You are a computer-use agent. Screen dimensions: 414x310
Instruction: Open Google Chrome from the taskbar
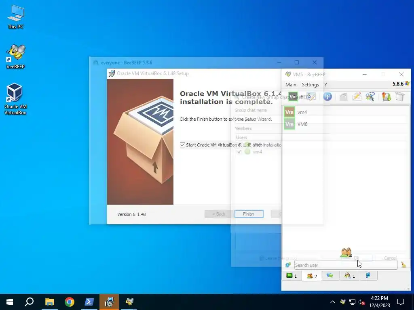(x=70, y=302)
